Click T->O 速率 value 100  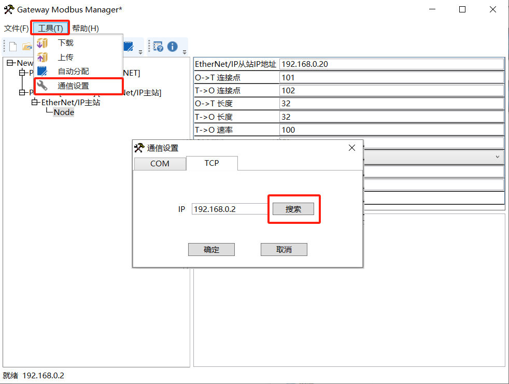pos(391,130)
